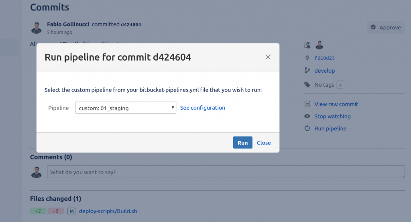Click the 'Run pipeline for commit d424604' dialog title
The image size is (411, 222).
[x=118, y=57]
